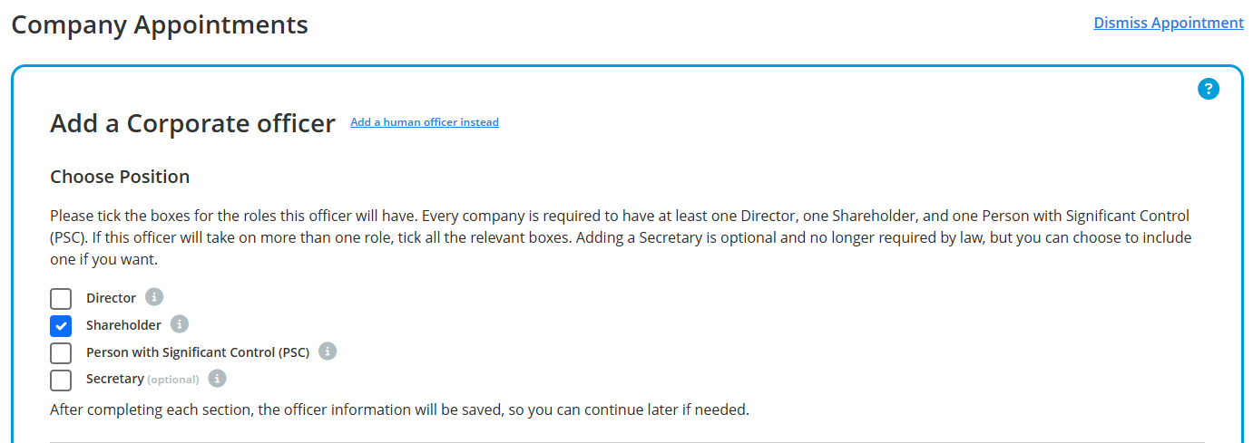This screenshot has width=1253, height=443.
Task: Click the Add a Corporate officer heading
Action: tap(192, 123)
